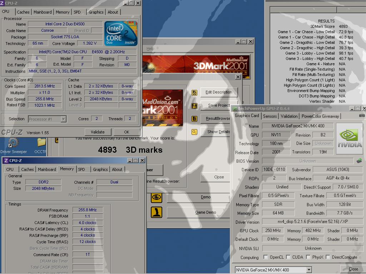
Task: Click the Memory Type field DDR2 in CPU-Z
Action: pyautogui.click(x=43, y=182)
